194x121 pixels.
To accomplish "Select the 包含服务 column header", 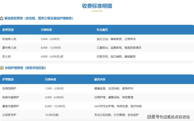I will [x=102, y=30].
